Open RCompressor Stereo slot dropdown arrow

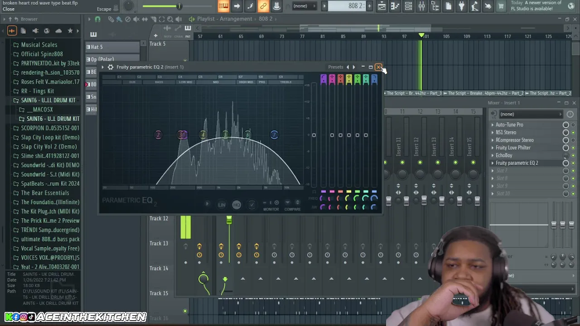[x=493, y=140]
